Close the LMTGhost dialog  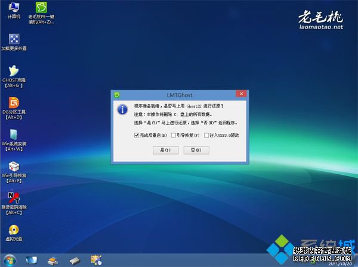coord(240,94)
